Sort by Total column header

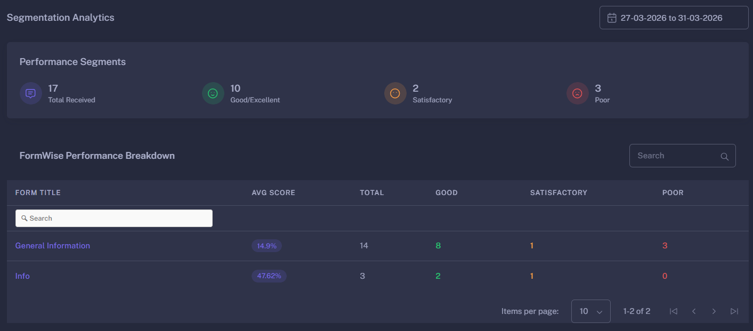[372, 192]
